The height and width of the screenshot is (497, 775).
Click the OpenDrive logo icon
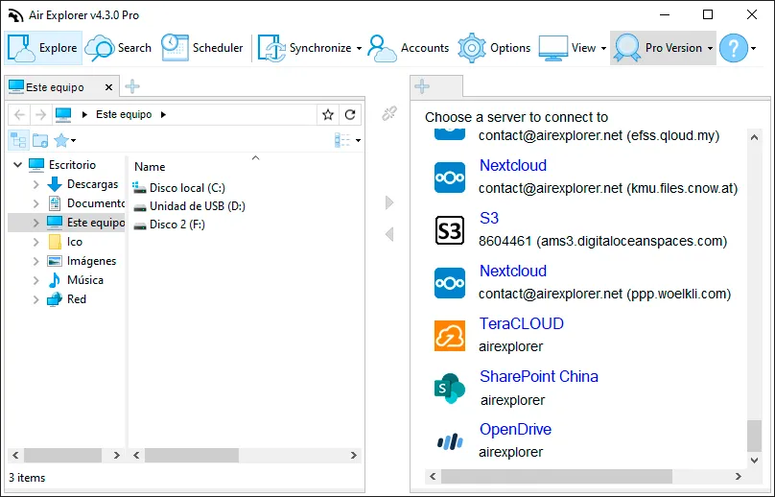pyautogui.click(x=450, y=441)
